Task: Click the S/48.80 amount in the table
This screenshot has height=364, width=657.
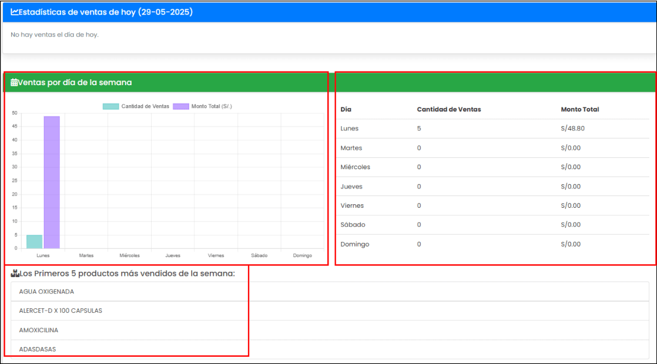Action: pos(572,129)
